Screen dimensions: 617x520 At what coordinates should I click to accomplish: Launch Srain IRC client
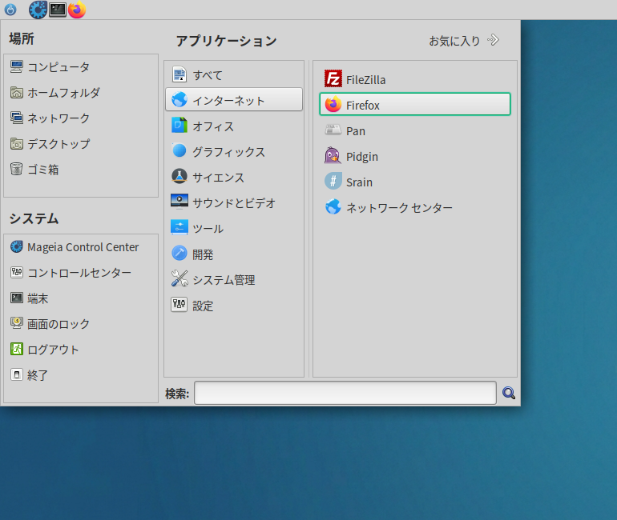(x=415, y=182)
